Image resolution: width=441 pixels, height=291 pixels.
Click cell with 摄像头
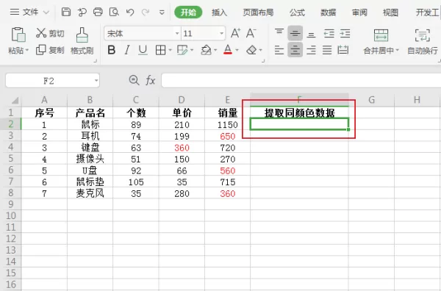click(90, 159)
